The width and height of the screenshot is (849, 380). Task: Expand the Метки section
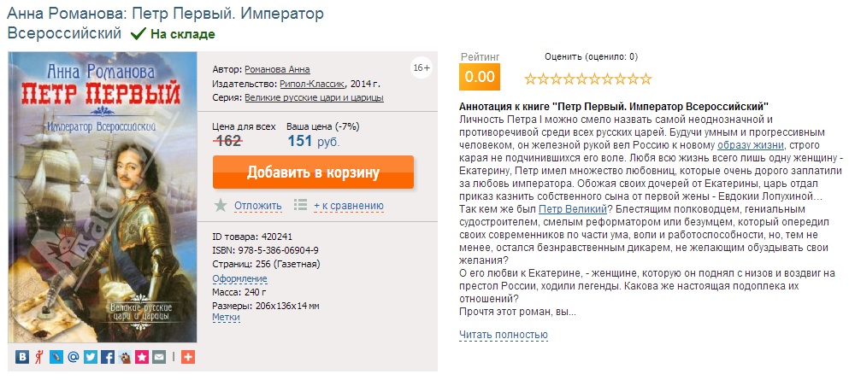pos(226,317)
